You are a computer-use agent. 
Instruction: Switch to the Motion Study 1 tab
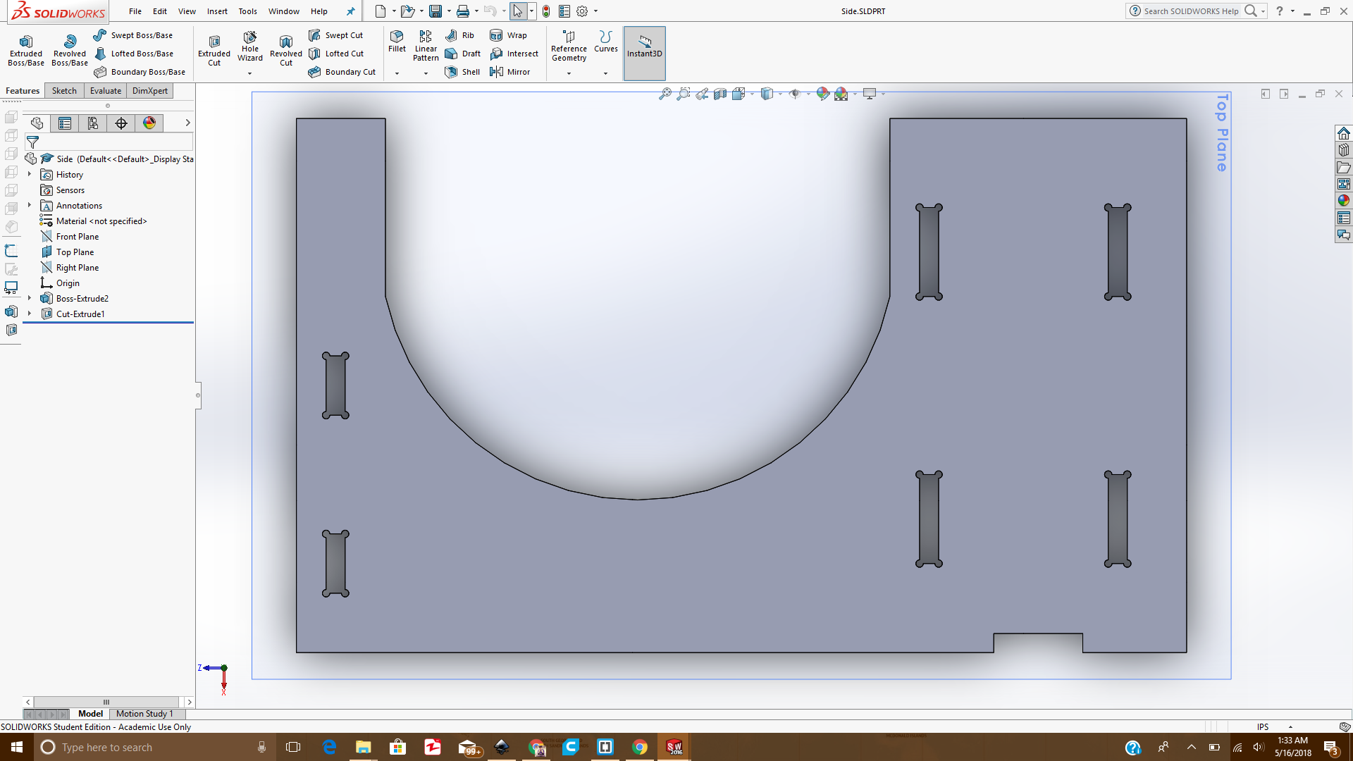[x=144, y=714]
